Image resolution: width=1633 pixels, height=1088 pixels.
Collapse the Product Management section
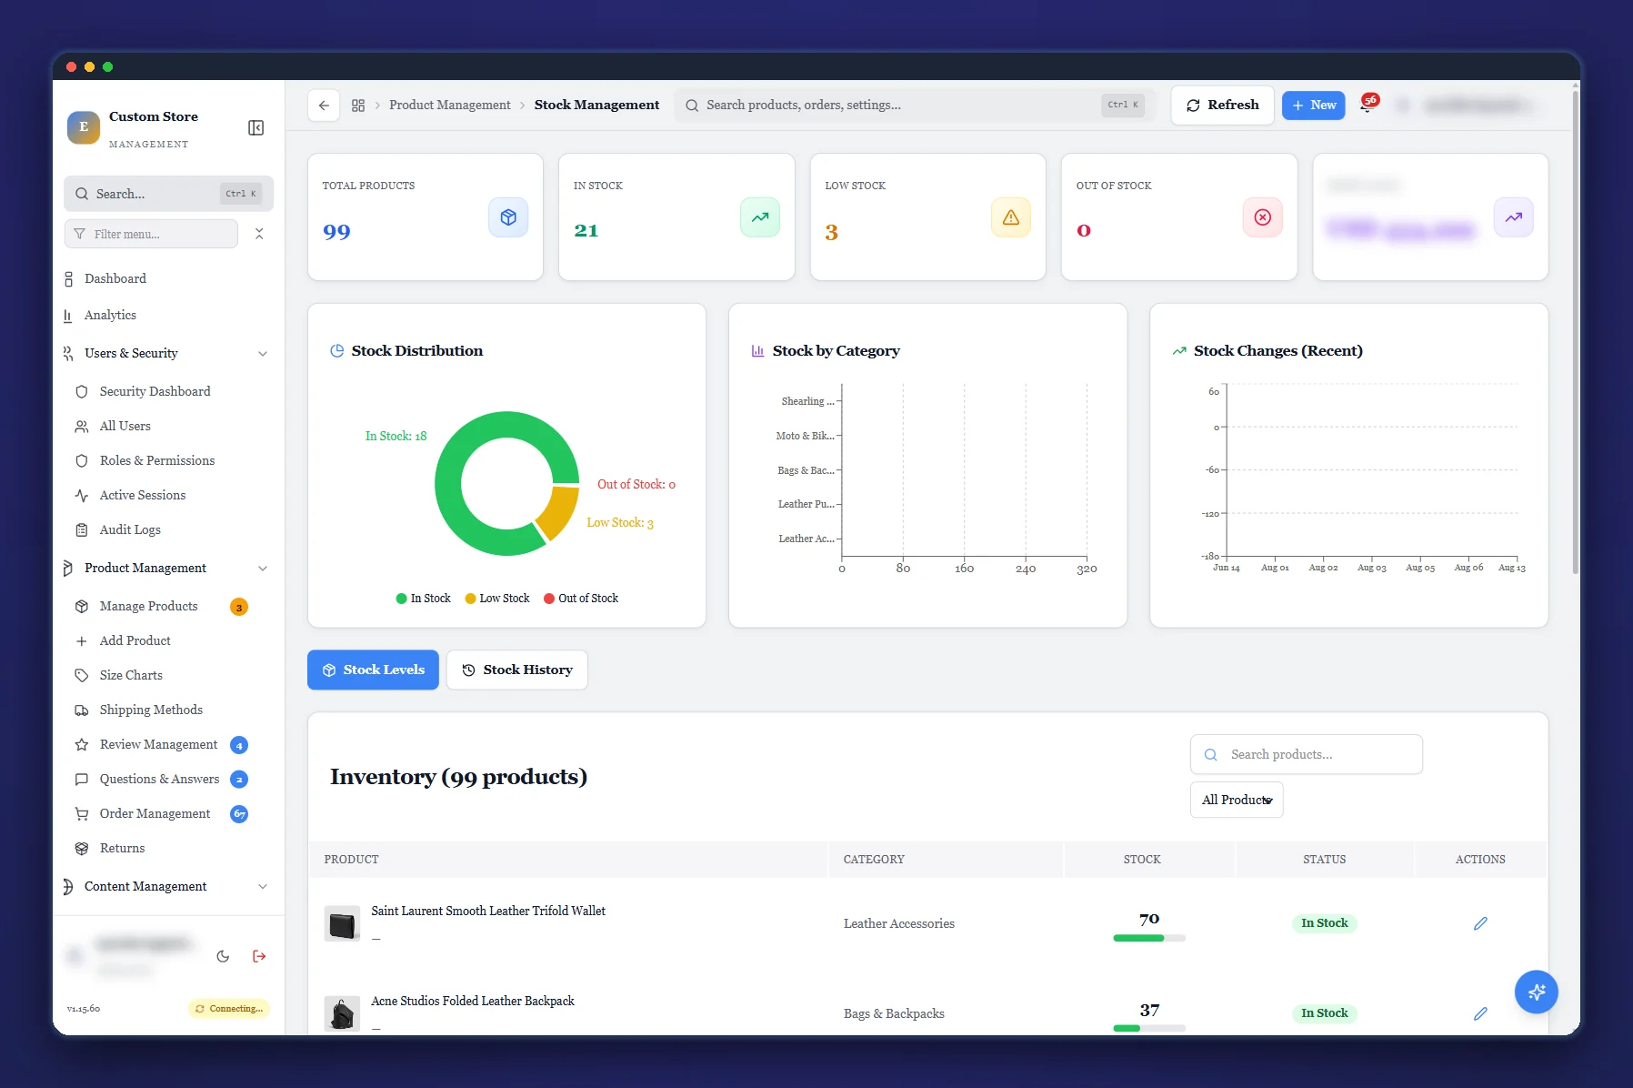point(263,569)
